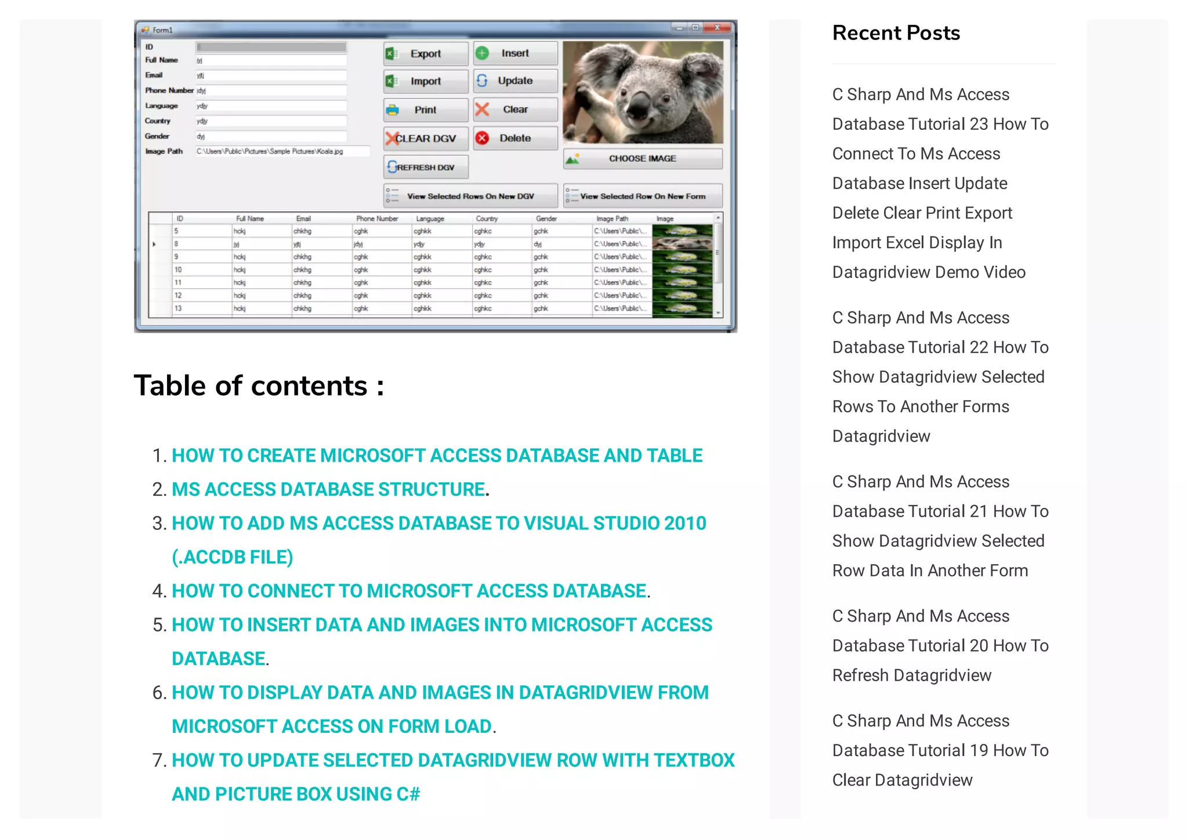1188x839 pixels.
Task: Click the Clear button with red X
Action: pos(515,110)
